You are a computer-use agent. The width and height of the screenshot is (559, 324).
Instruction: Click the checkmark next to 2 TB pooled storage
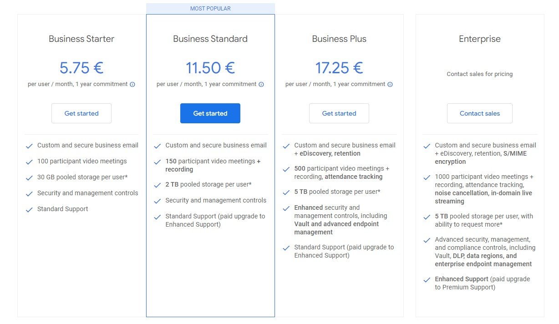pos(158,186)
